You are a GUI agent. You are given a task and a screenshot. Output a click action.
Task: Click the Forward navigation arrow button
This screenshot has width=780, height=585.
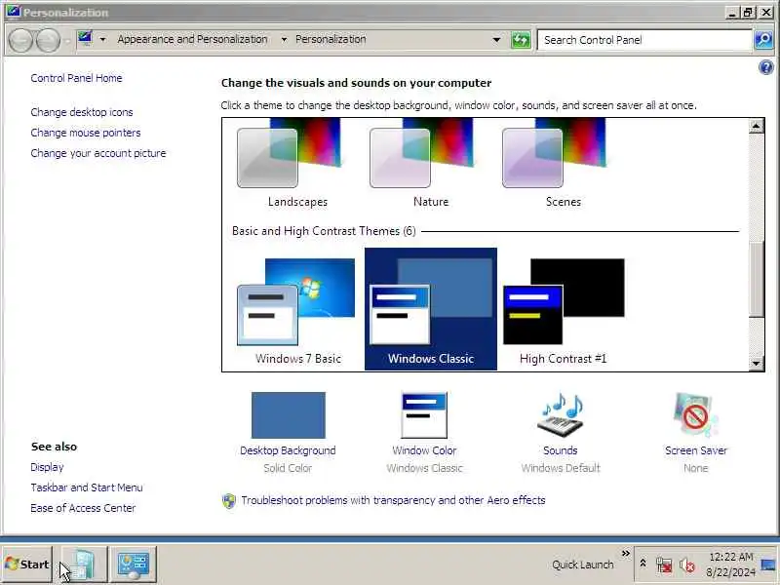pyautogui.click(x=48, y=40)
